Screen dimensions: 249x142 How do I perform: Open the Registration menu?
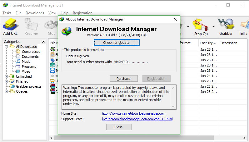82,13
